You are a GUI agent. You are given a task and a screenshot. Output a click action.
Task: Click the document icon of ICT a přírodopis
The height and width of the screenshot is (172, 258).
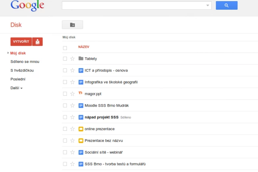point(81,70)
